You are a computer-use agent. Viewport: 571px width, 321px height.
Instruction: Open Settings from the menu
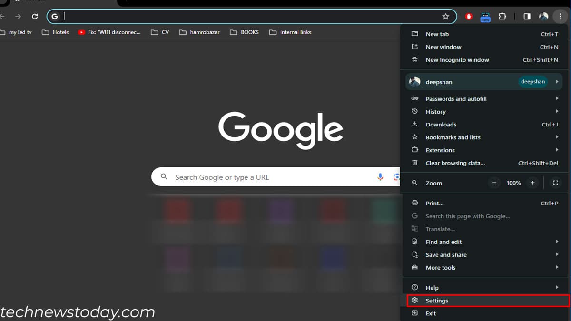point(437,301)
